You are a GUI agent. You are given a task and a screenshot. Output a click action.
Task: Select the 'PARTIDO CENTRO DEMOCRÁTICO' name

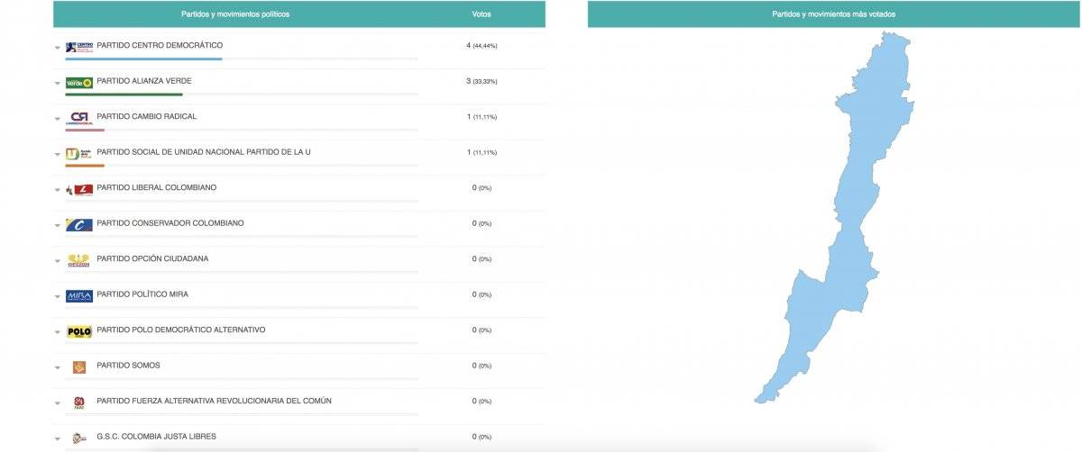[x=160, y=45]
